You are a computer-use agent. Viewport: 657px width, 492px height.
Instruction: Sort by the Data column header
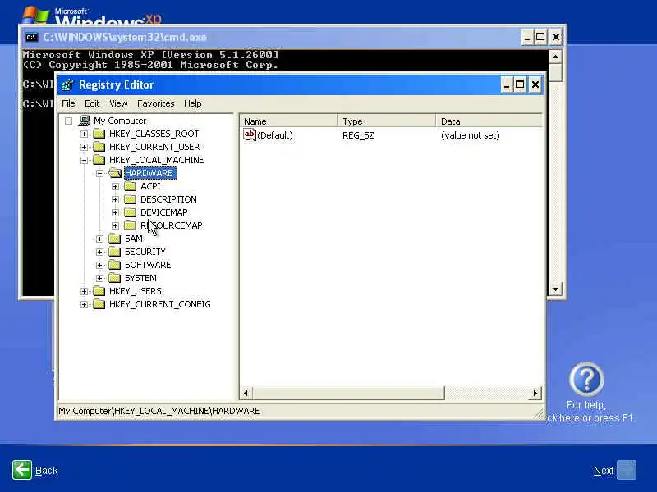(x=489, y=121)
